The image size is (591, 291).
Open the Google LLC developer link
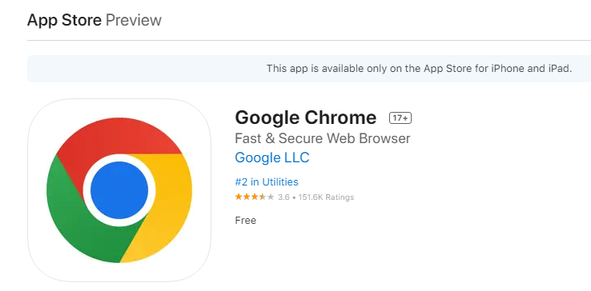coord(272,157)
